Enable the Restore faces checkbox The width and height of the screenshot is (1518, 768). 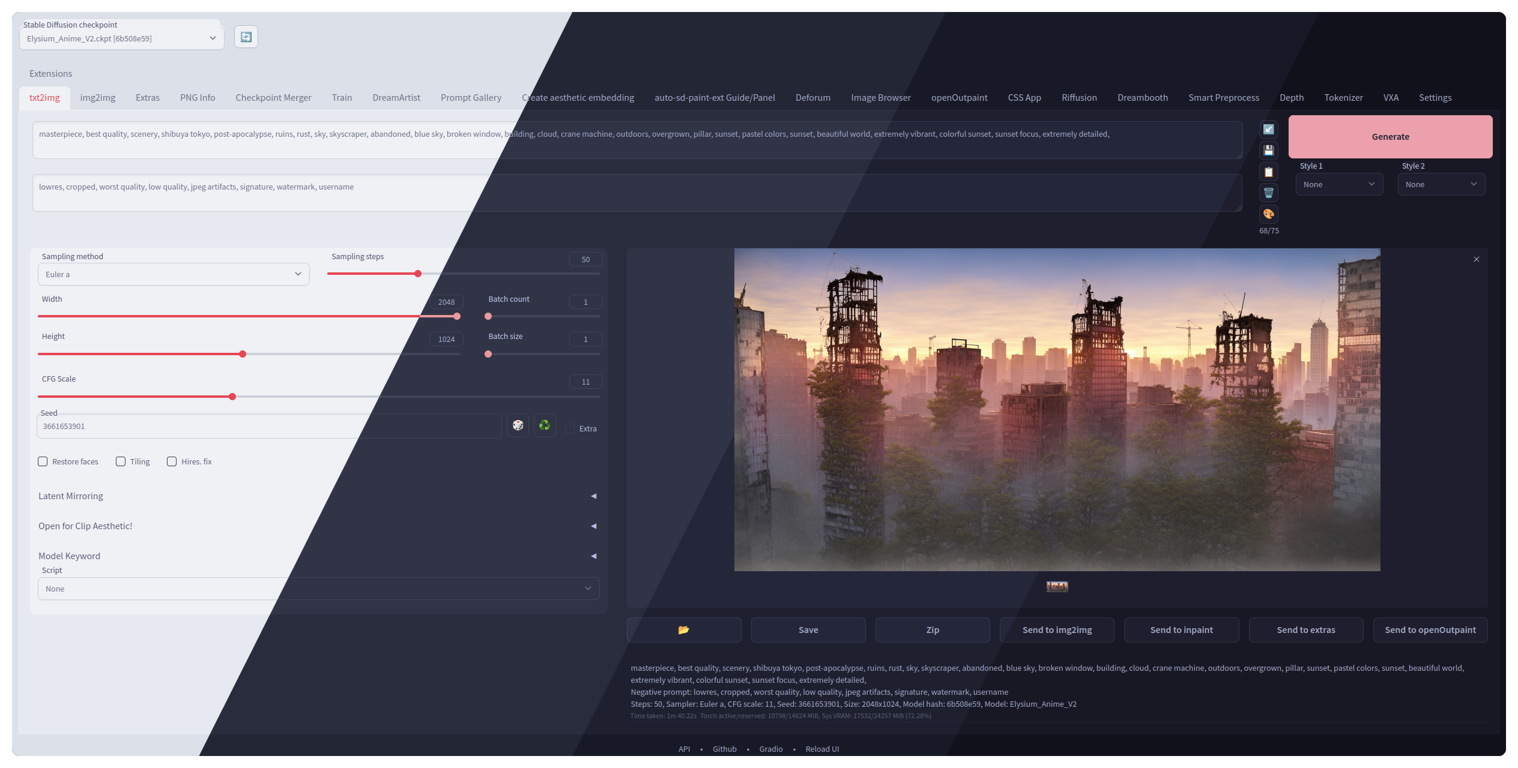43,461
